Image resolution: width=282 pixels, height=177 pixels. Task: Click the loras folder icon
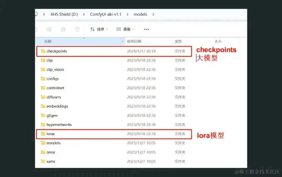(43, 134)
